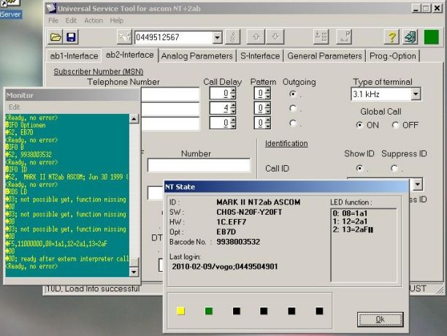Open the General Parameters tab
447x336 pixels.
[324, 56]
